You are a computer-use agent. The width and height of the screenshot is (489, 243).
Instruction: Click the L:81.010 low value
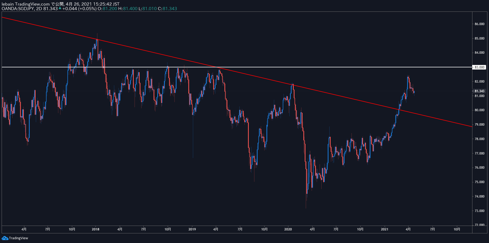[148, 9]
